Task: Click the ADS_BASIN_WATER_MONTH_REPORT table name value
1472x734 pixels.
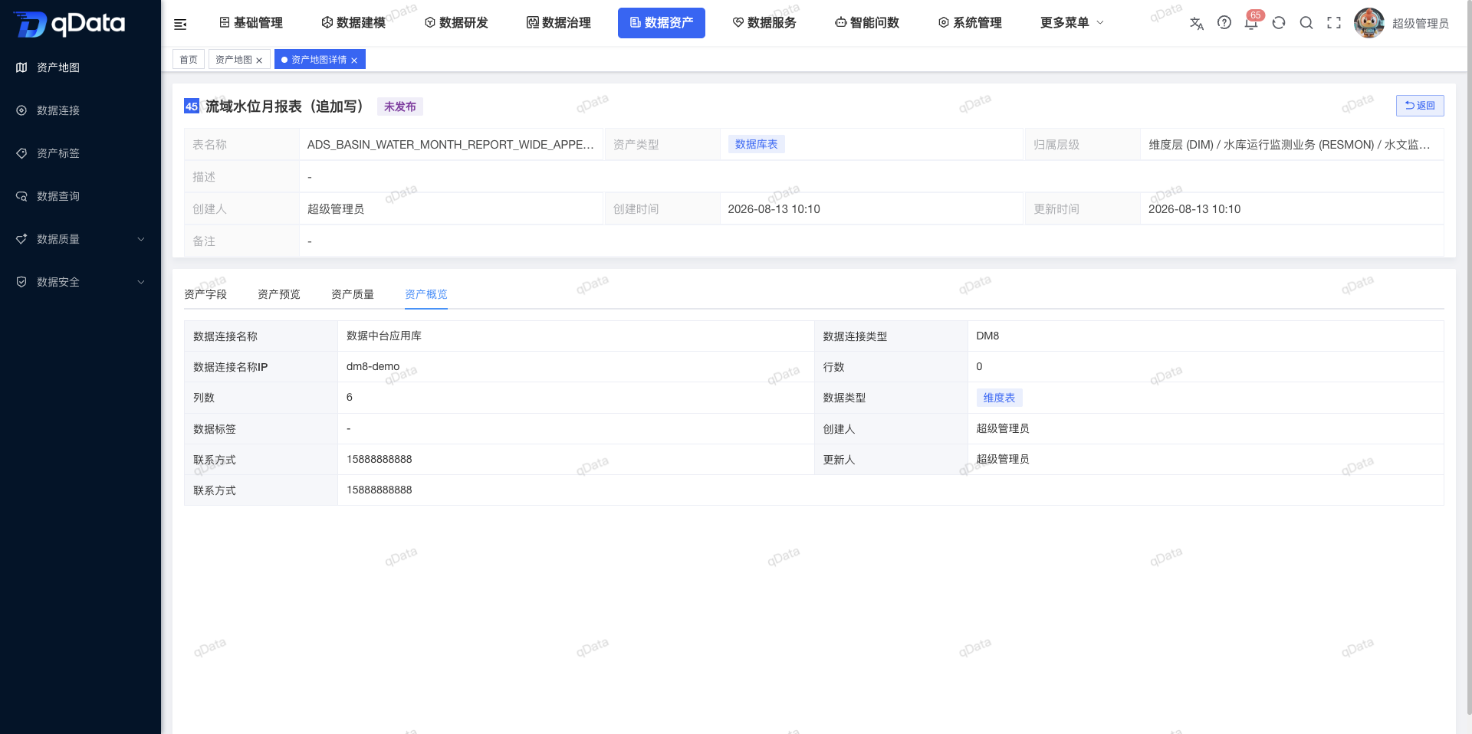Action: (451, 144)
